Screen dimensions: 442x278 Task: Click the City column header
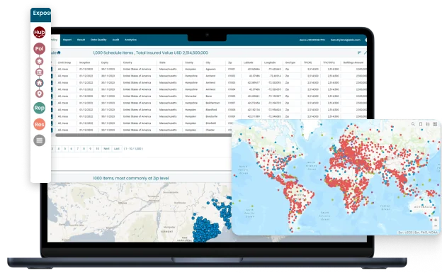point(208,62)
